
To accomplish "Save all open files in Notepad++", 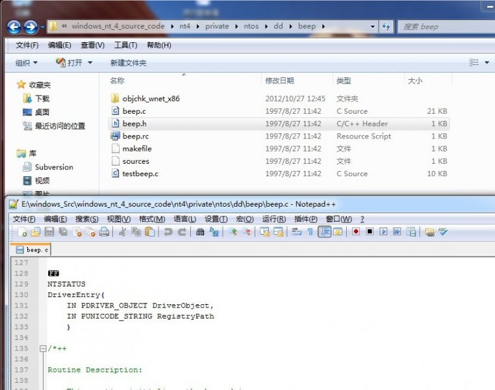I will click(x=63, y=232).
